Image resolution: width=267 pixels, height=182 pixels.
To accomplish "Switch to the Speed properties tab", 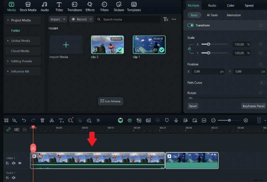I will click(249, 5).
